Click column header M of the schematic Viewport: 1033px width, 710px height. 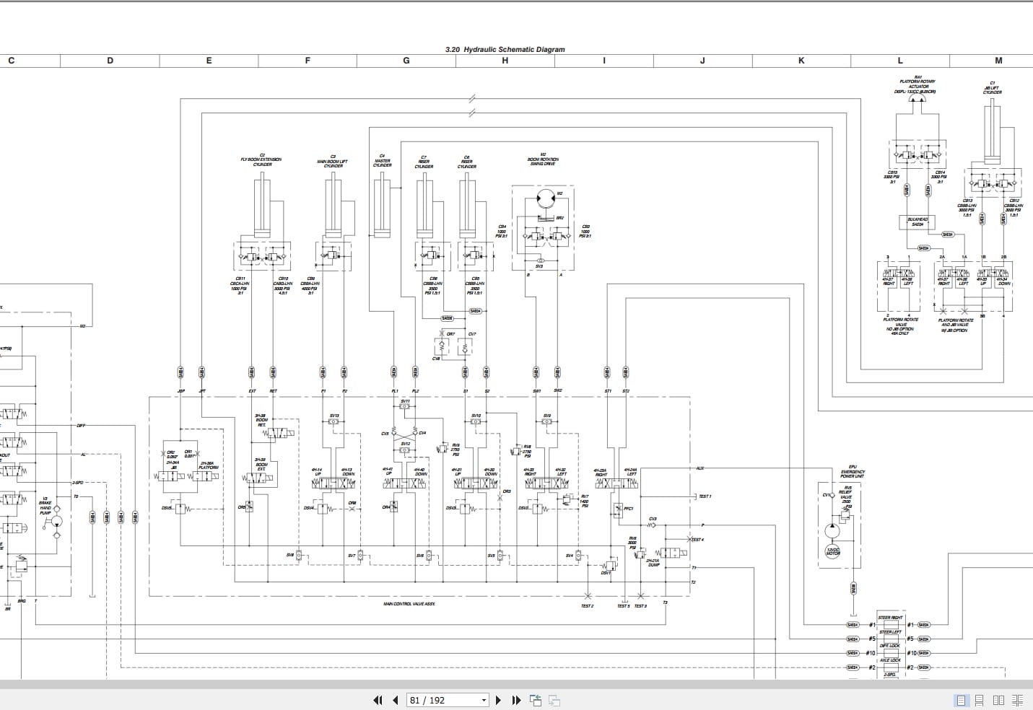point(998,61)
